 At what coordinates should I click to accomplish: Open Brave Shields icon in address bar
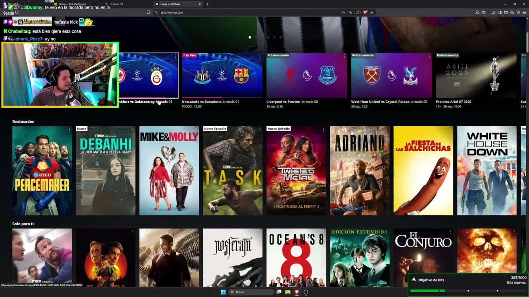point(365,12)
